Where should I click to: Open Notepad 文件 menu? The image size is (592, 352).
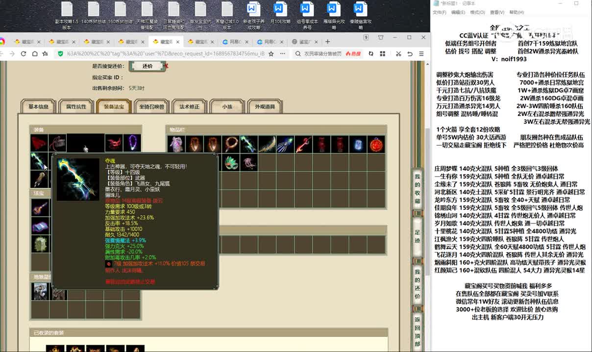[439, 12]
